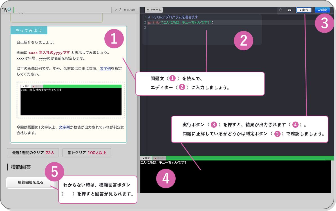Open the first 文字列 link in the problem text

105,68
